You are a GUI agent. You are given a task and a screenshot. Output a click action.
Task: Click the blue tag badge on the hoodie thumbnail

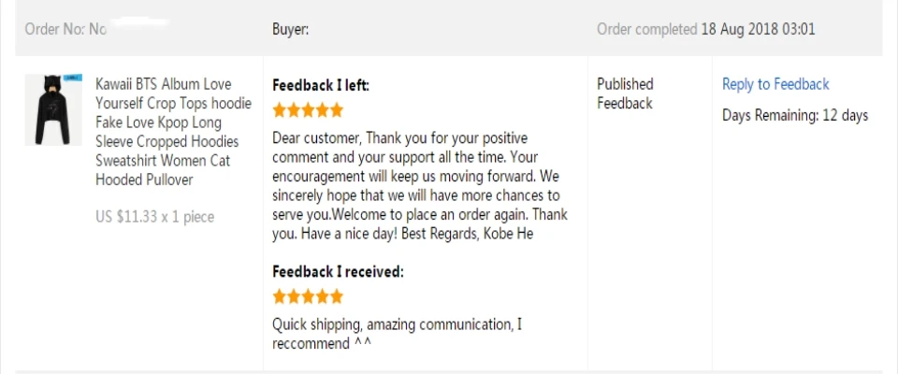point(73,78)
